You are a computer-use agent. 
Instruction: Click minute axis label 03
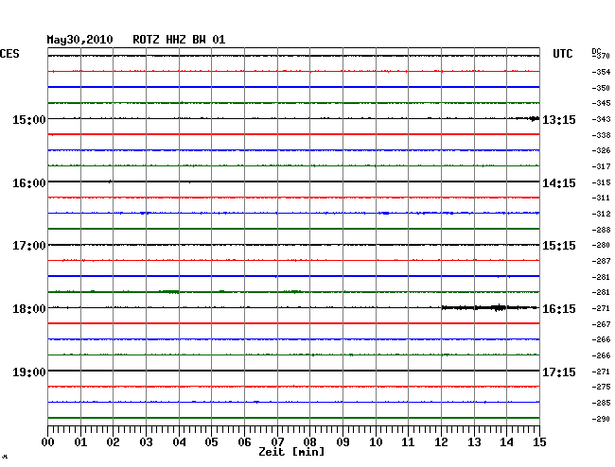(x=146, y=442)
